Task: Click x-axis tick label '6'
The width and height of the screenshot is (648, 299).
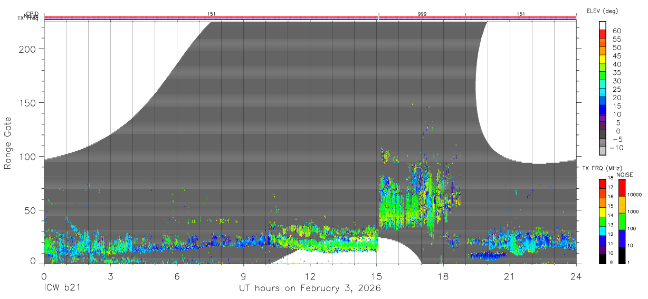Action: pos(177,276)
